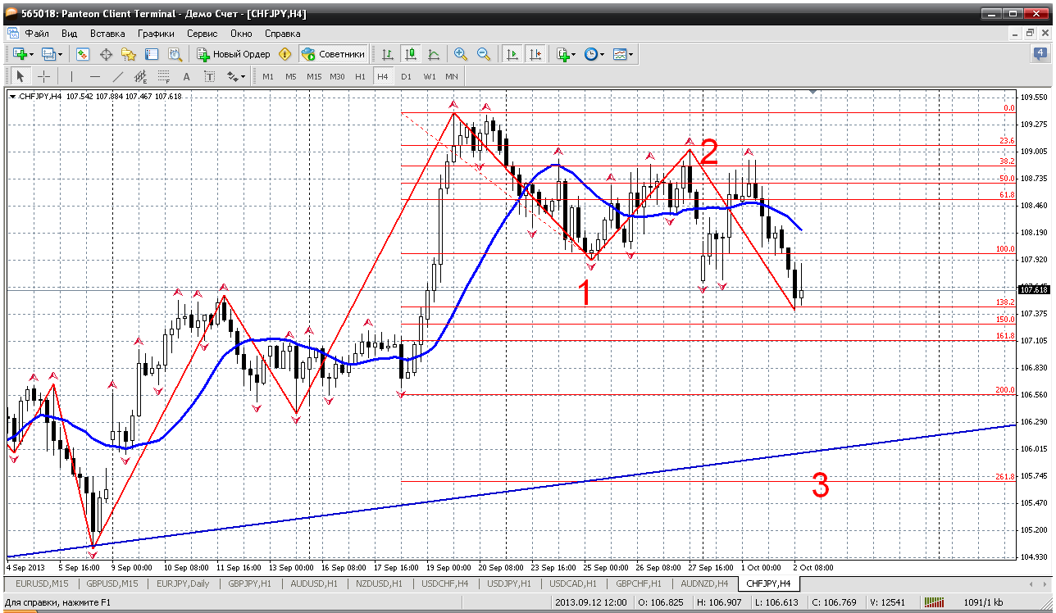
Task: Set timeframe to D1
Action: pyautogui.click(x=406, y=76)
